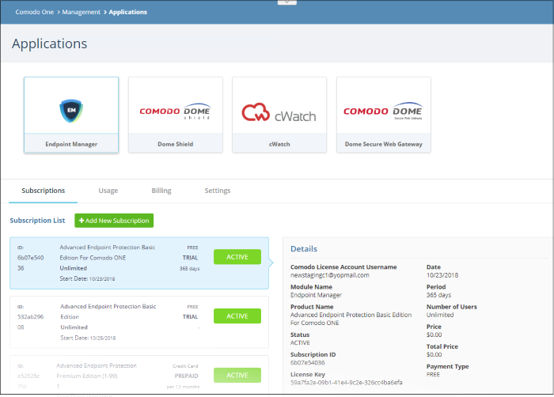Click Subscription List heading
554x397 pixels.
pyautogui.click(x=37, y=221)
